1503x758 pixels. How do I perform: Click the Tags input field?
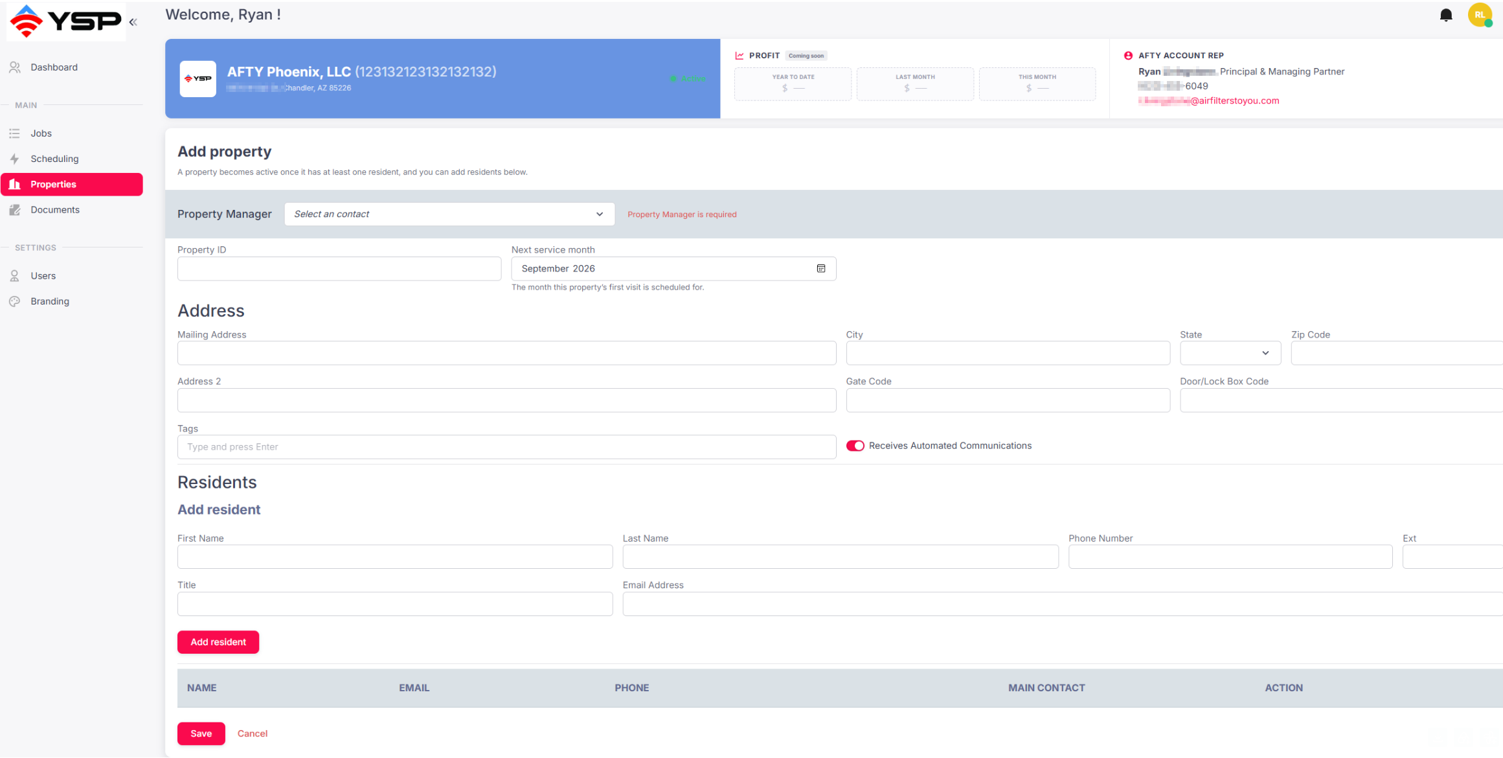506,447
